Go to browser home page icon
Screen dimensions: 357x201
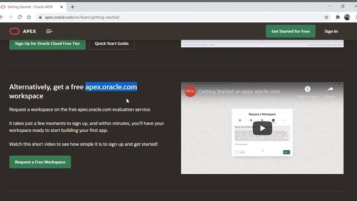tap(28, 17)
